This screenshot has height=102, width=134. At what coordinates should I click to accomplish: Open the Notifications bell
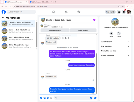pyautogui.click(x=124, y=12)
